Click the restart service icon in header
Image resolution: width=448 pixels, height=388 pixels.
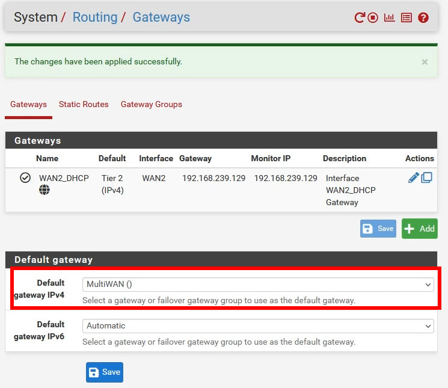[x=360, y=17]
